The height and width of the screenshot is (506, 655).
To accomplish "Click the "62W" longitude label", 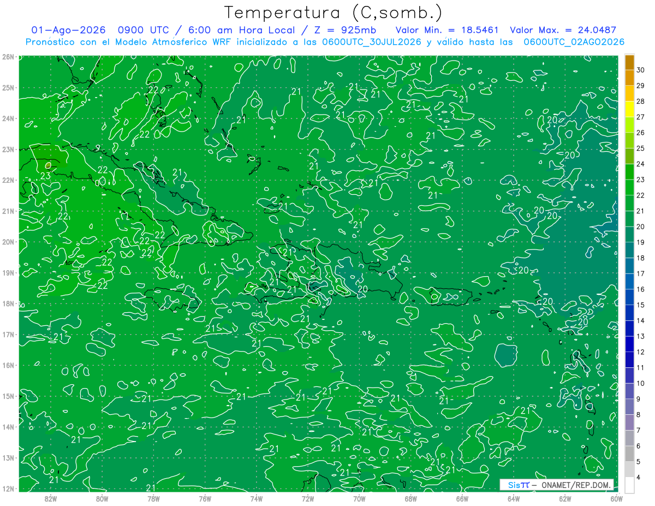I will click(565, 498).
